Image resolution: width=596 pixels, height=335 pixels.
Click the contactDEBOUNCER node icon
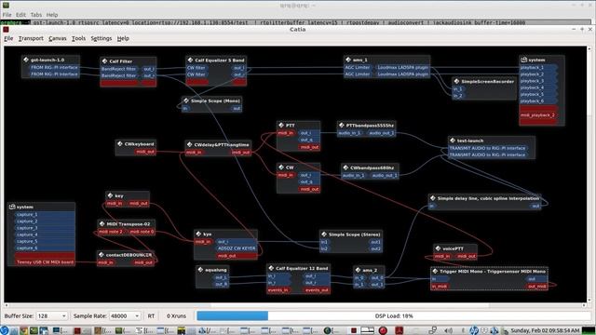pos(102,254)
